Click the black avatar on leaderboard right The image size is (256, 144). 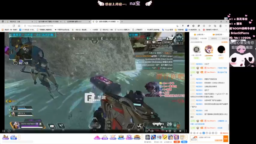[x=221, y=50]
